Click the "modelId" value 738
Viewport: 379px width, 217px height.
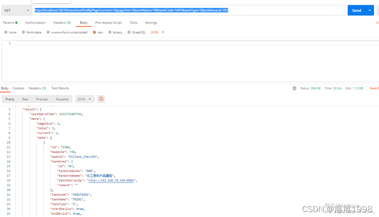pos(72,152)
